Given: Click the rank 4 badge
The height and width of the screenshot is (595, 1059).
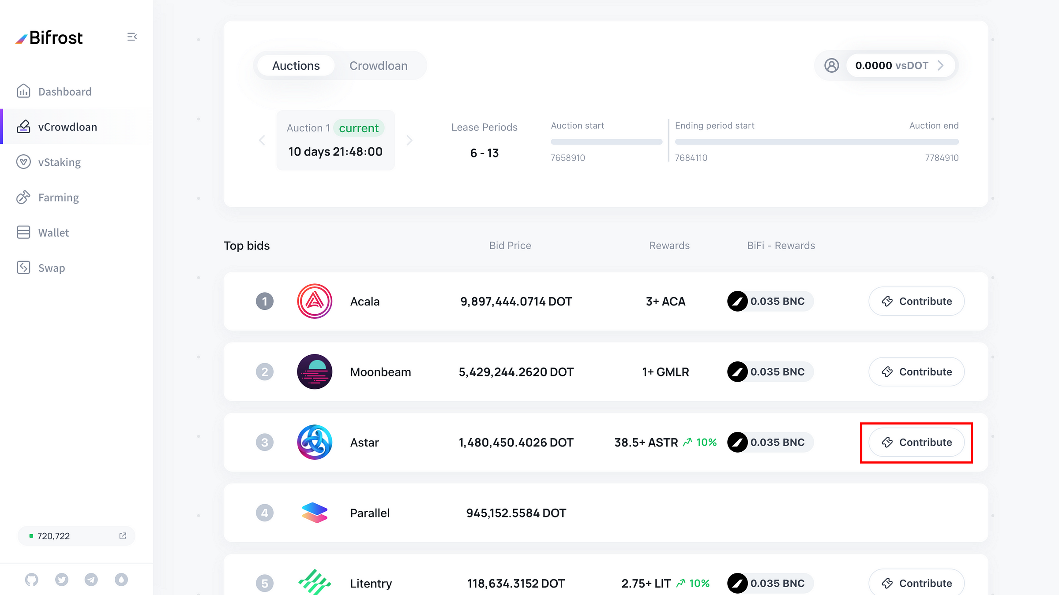Looking at the screenshot, I should coord(265,513).
